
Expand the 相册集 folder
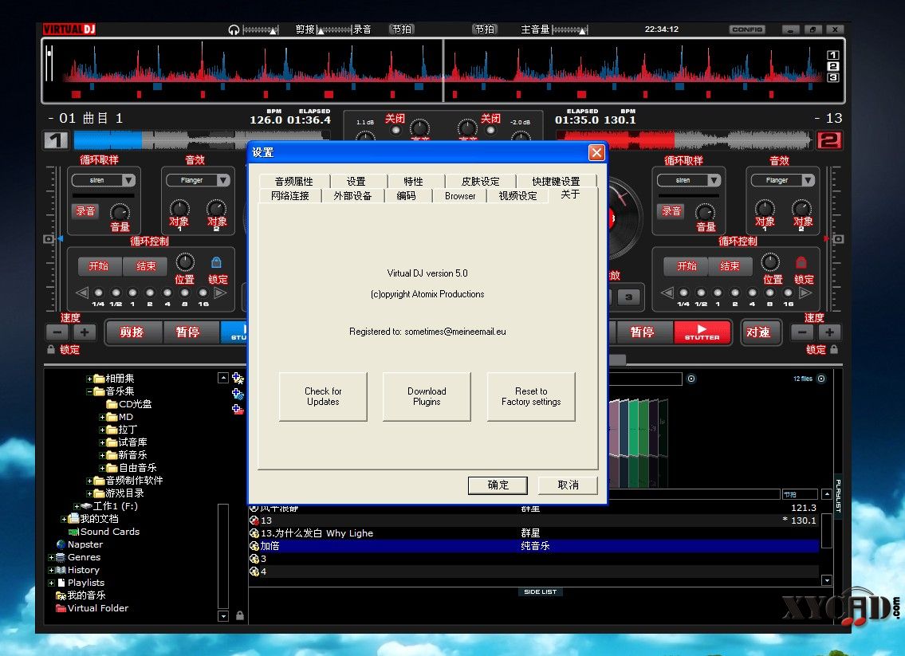[x=89, y=379]
